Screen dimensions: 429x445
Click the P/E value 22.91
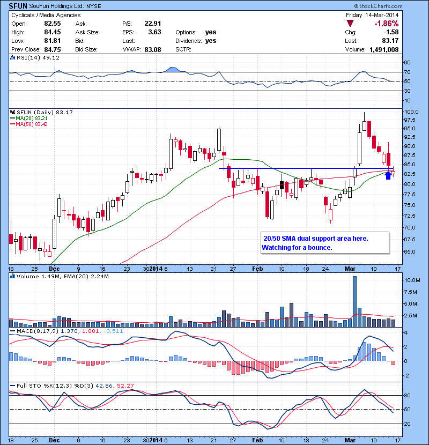[x=153, y=24]
